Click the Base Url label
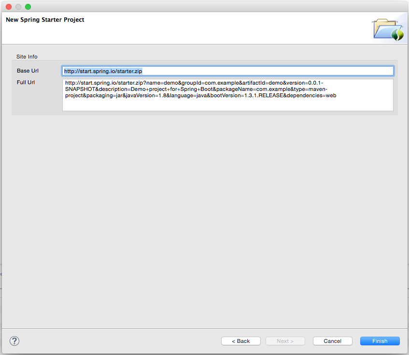409x355 pixels. pos(28,71)
